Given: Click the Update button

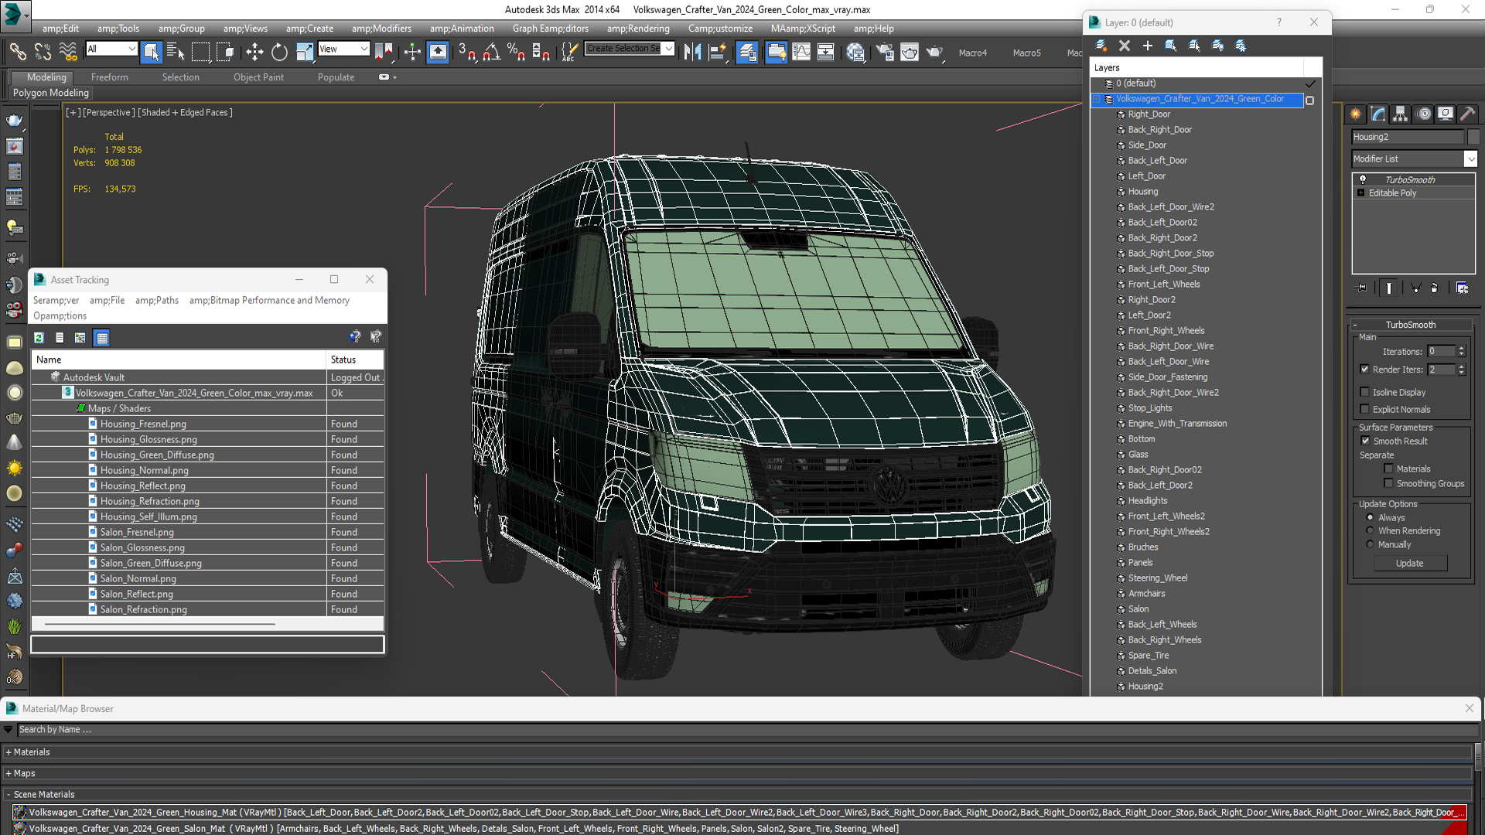Looking at the screenshot, I should click(x=1409, y=563).
